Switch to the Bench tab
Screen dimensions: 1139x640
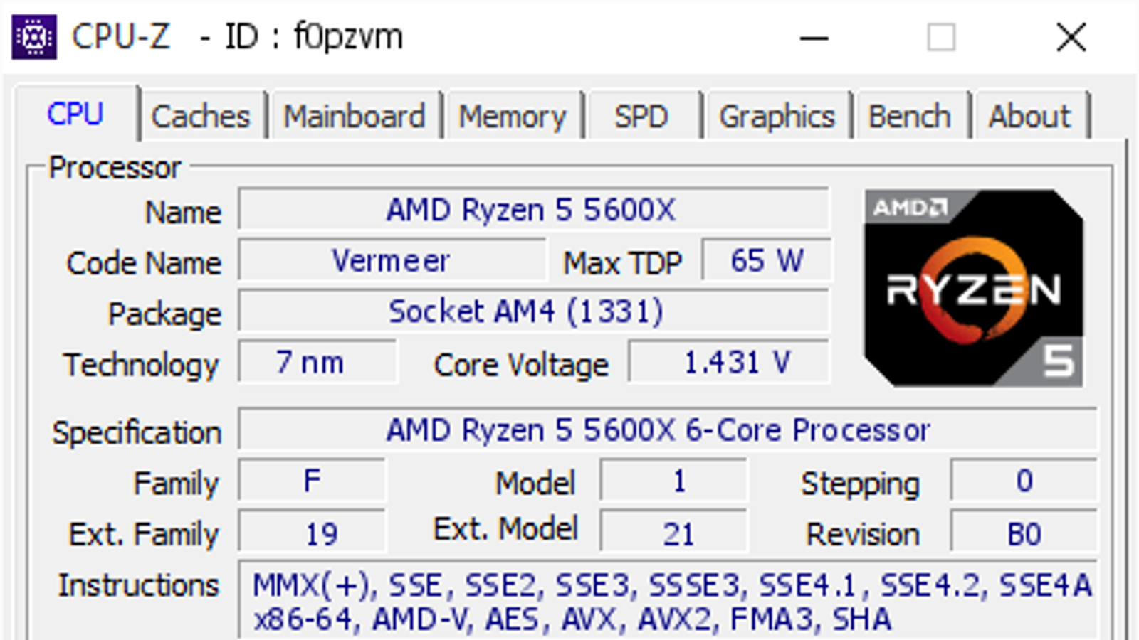pyautogui.click(x=910, y=117)
